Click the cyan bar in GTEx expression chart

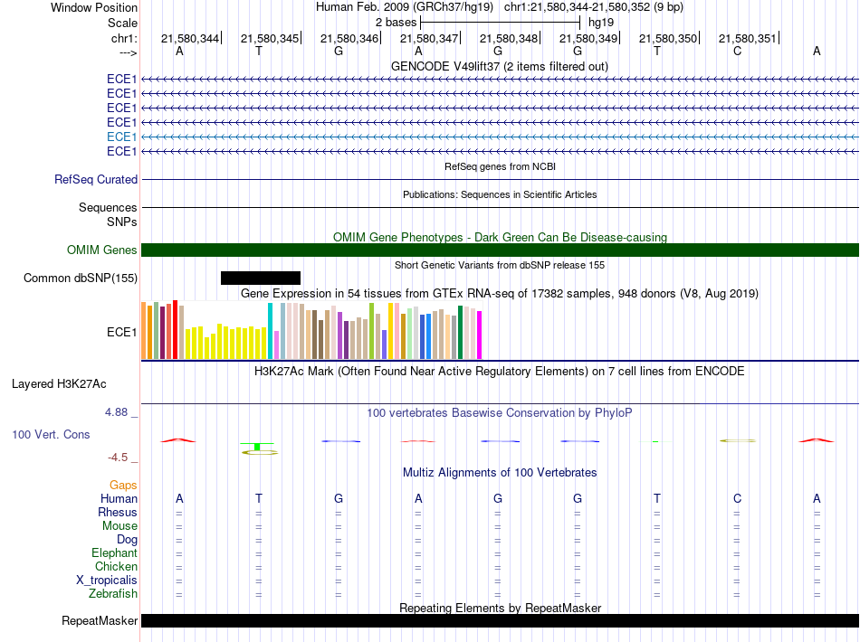(x=271, y=331)
